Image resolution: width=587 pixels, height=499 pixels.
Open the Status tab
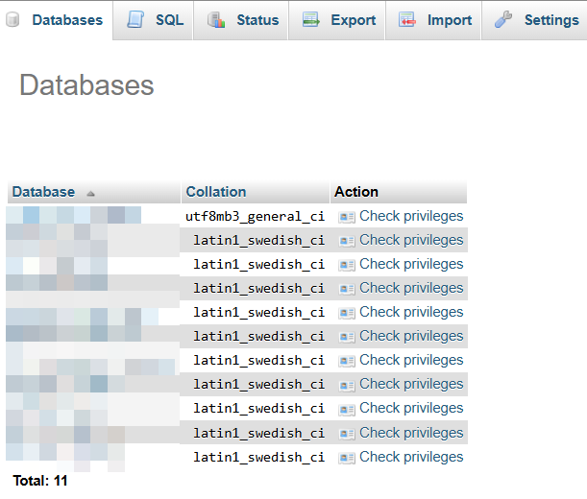pos(240,20)
